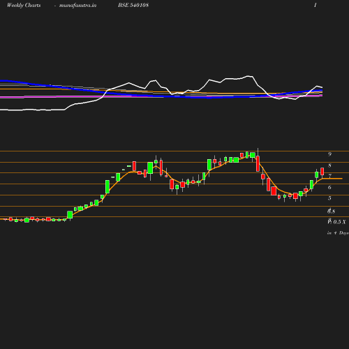
Task: Click the price axis label 9
Action: [329, 154]
